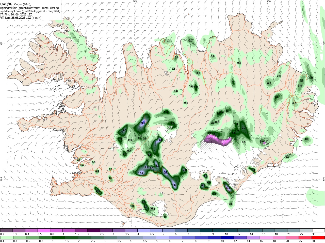Pick the dark green 1–1.5 lower legend swatch
The height and width of the screenshot is (243, 325).
58,237
